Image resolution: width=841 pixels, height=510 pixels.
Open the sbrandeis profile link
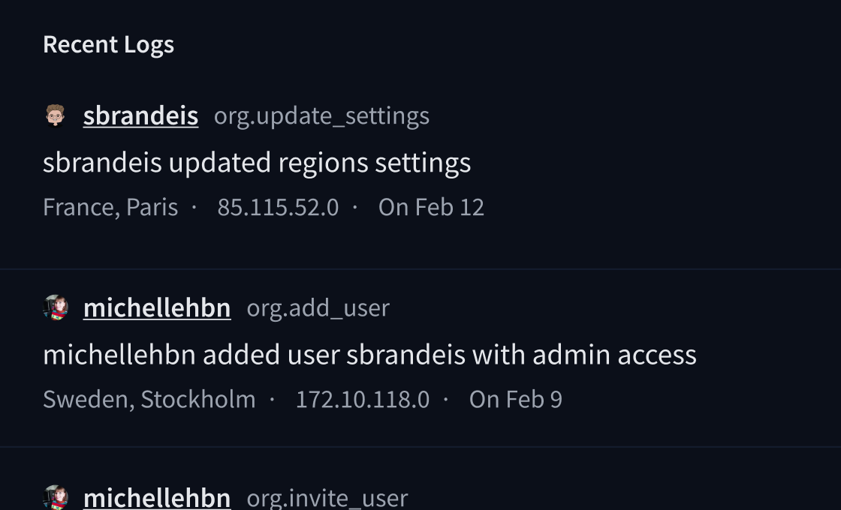[140, 115]
